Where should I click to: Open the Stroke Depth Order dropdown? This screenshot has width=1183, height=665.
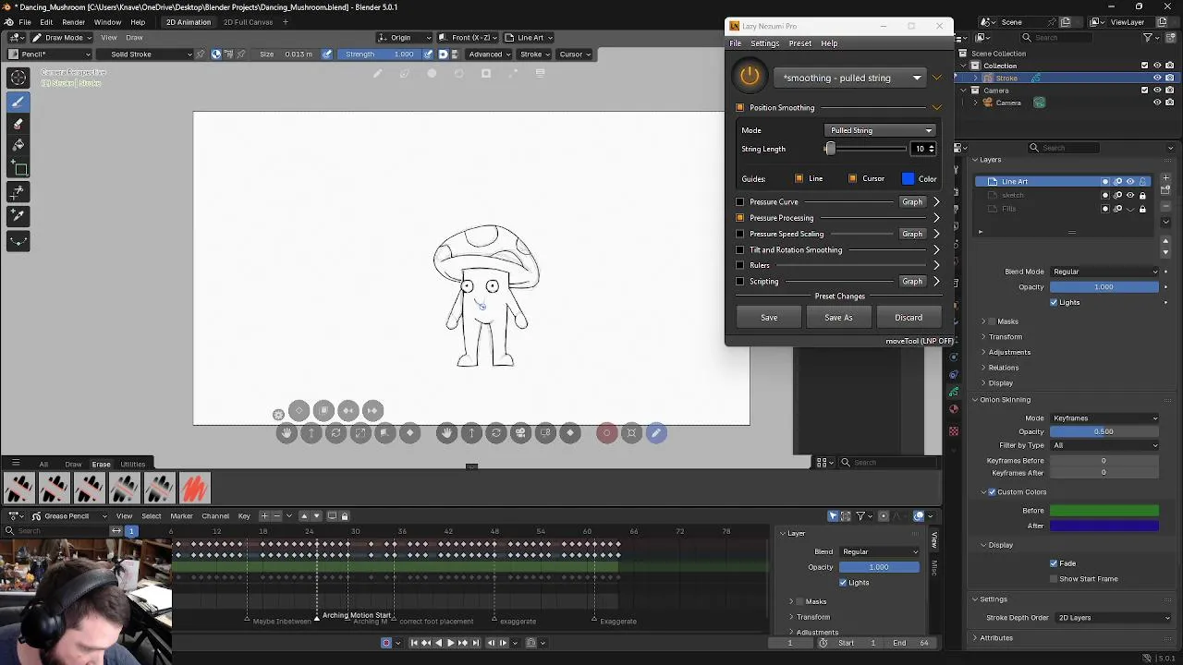tap(1113, 618)
